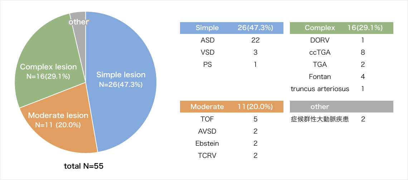Select the AVSD row label
Screen dimensions: 408x180
(x=207, y=131)
